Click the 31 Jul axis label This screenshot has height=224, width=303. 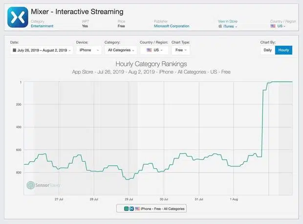click(x=198, y=199)
